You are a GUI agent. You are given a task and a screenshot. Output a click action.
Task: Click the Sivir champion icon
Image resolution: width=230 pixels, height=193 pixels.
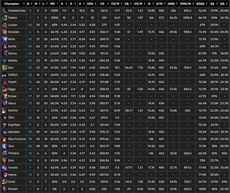(5, 160)
